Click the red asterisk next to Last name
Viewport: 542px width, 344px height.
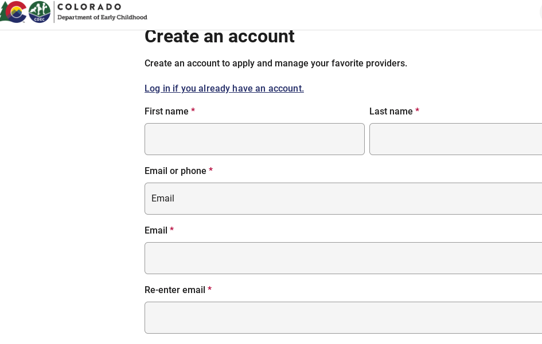pos(418,111)
